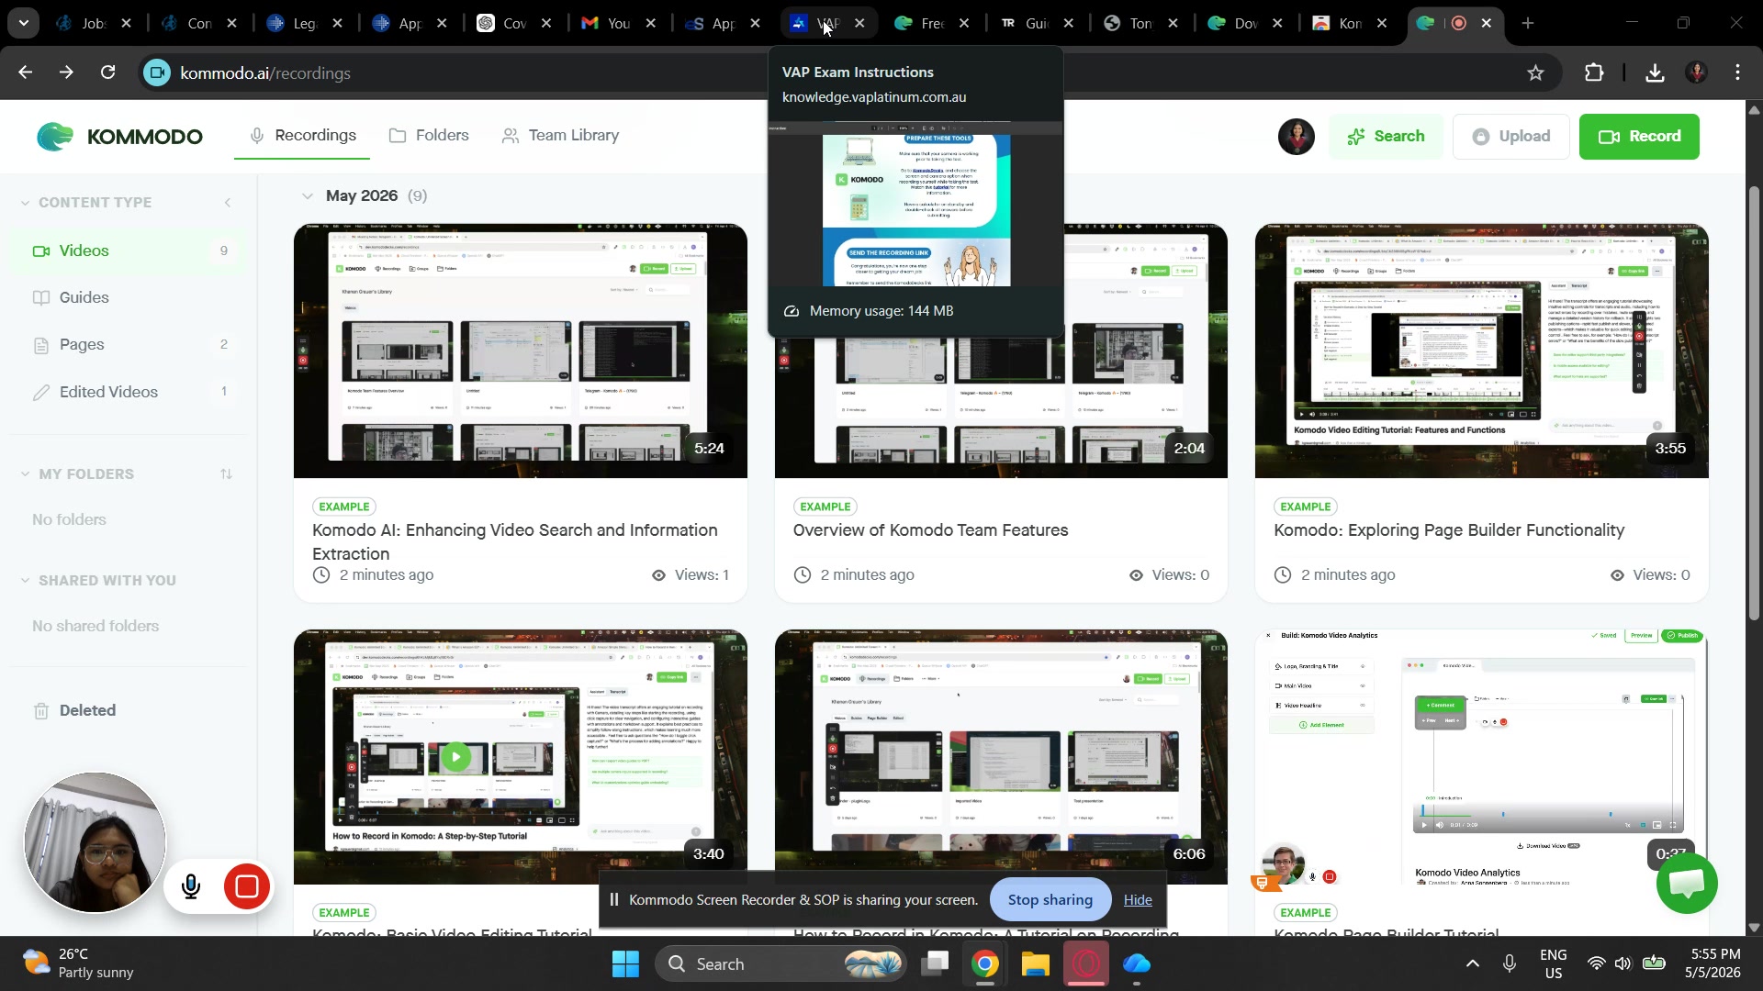Open the tab search dropdown
Screen dimensions: 1763x991
[23, 24]
